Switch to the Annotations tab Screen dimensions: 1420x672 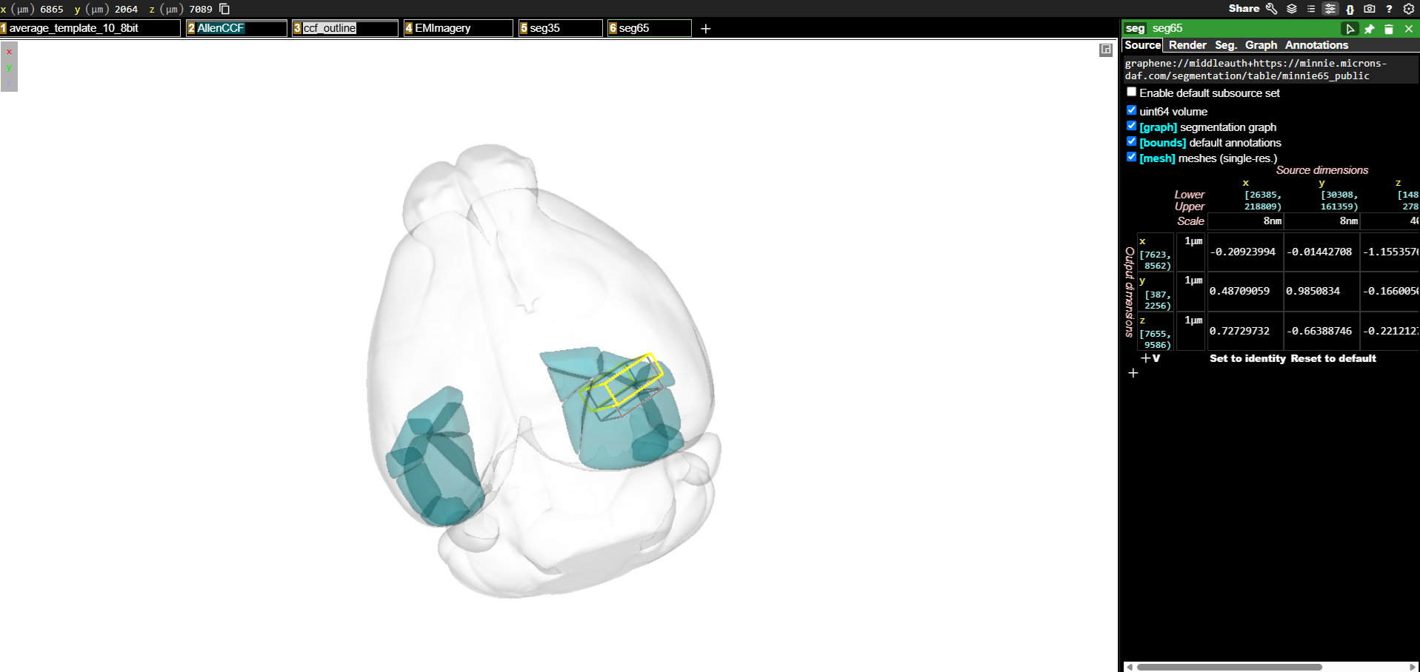(1316, 45)
